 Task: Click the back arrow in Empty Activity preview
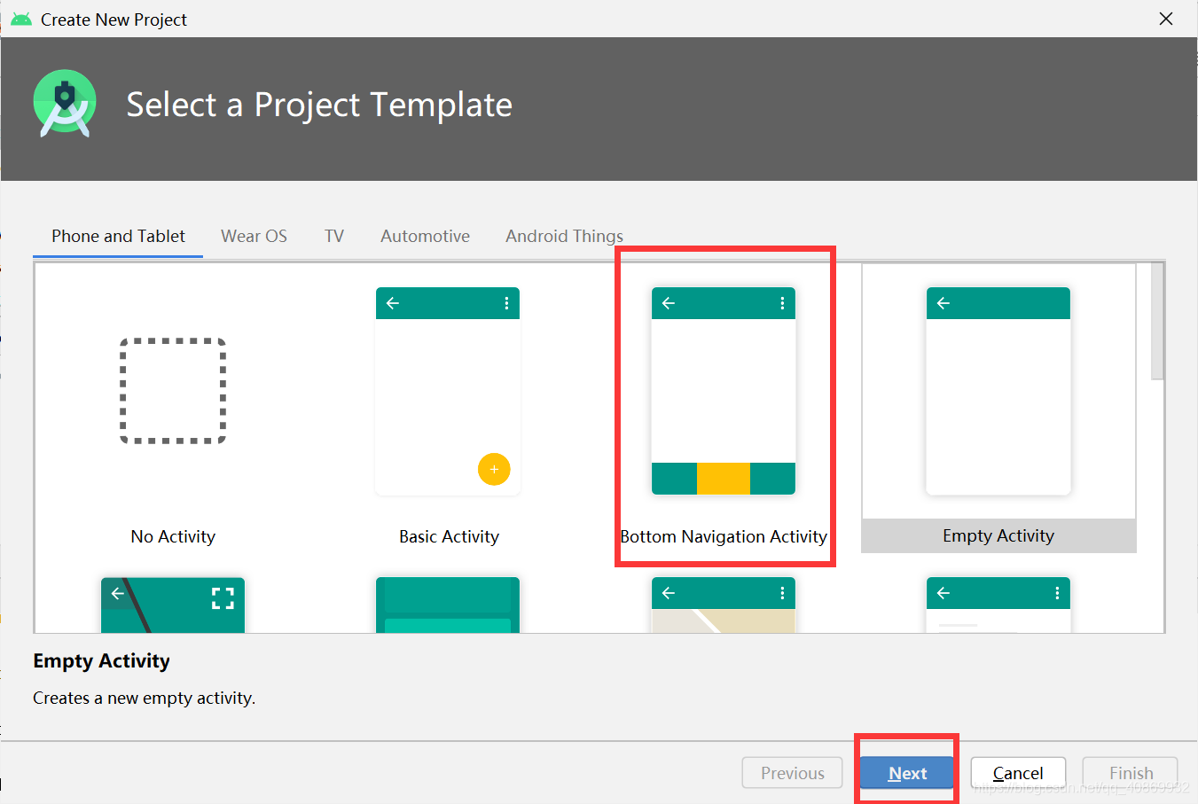(944, 303)
